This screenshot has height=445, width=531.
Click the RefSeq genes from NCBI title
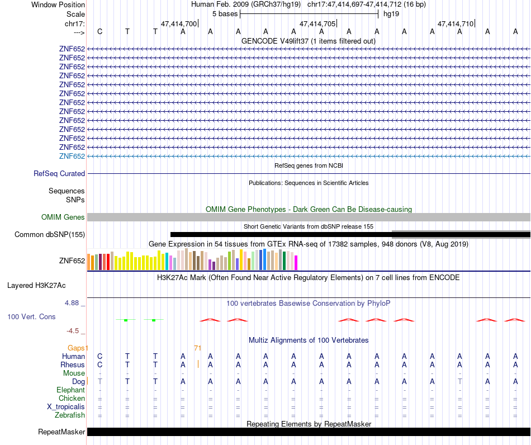click(309, 165)
